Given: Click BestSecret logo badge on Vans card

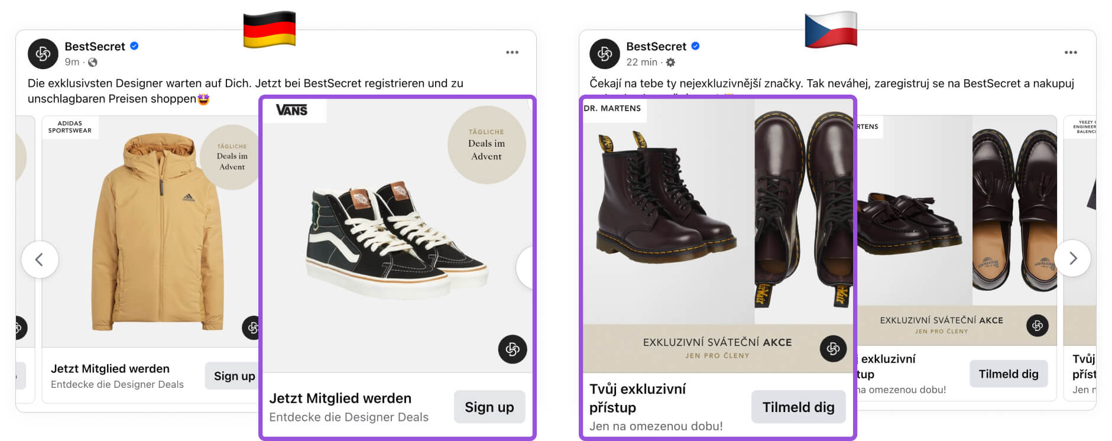Looking at the screenshot, I should 513,349.
